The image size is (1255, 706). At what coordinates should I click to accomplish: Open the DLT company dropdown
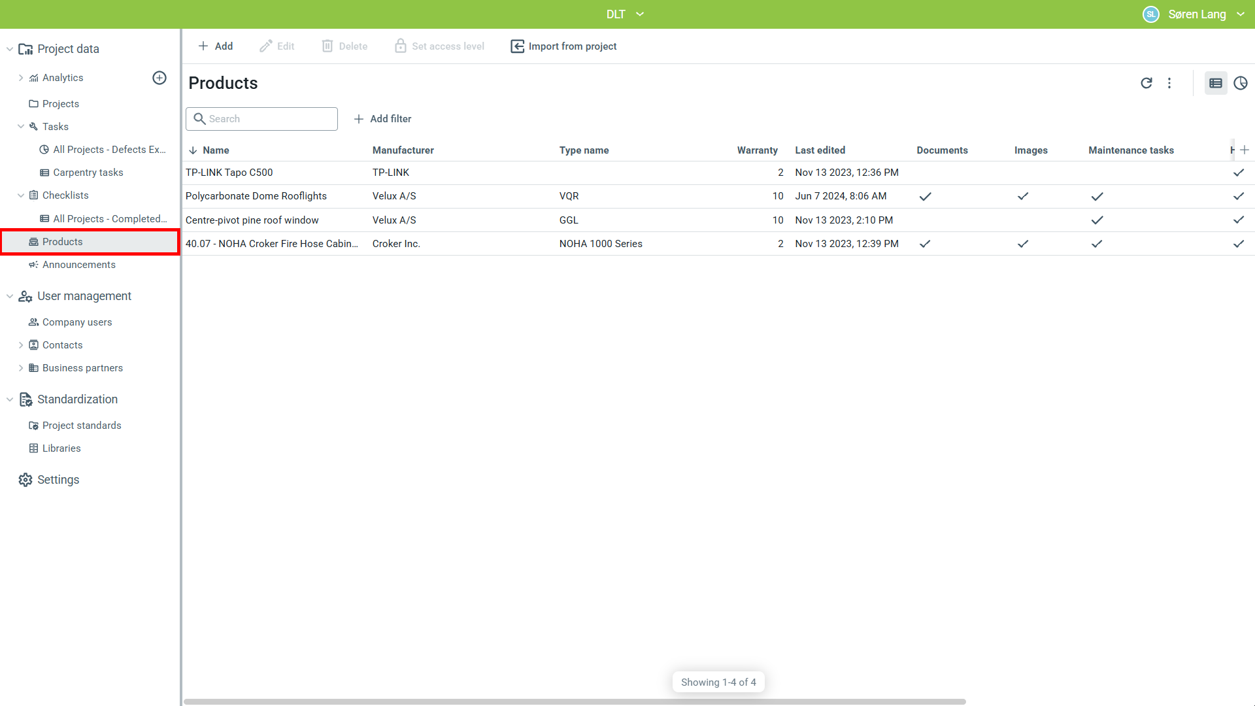[x=624, y=14]
